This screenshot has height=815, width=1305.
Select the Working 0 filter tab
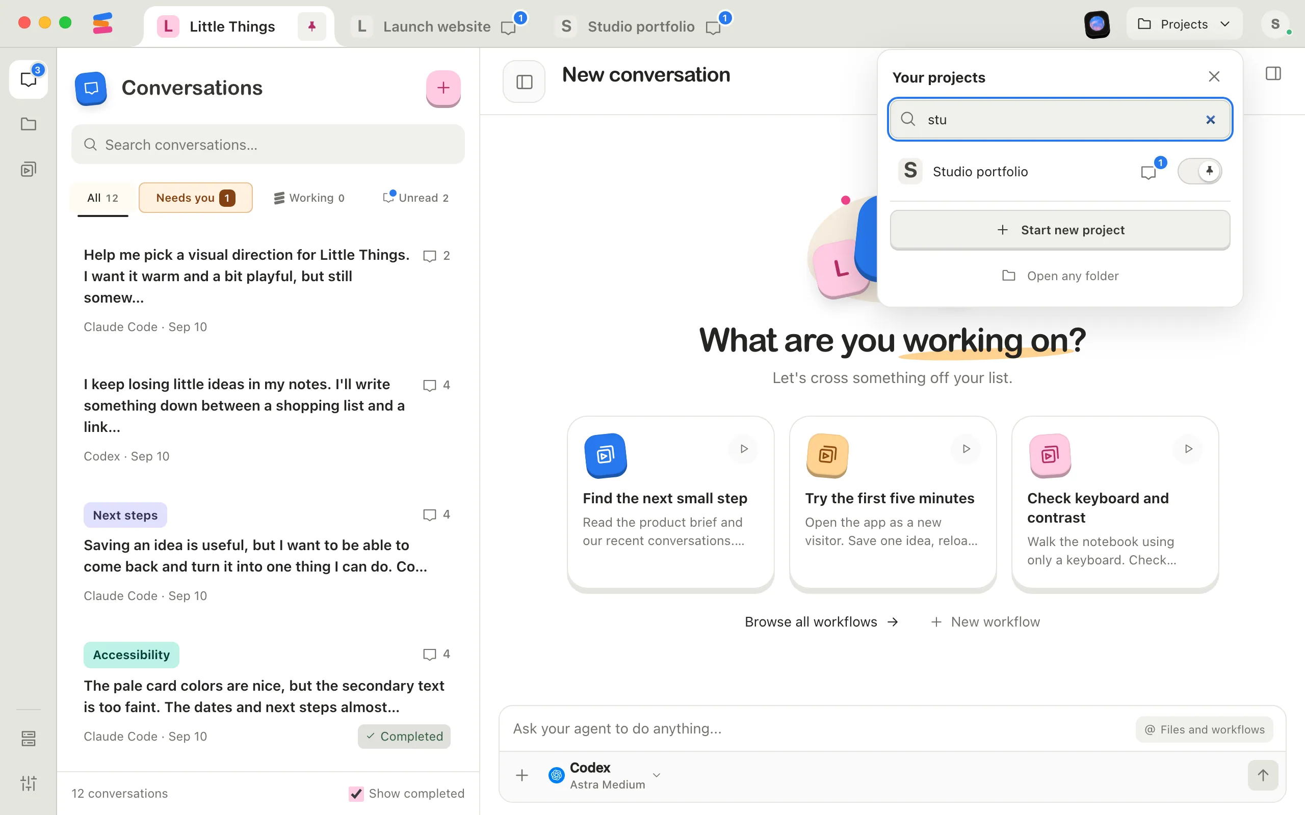pos(309,198)
